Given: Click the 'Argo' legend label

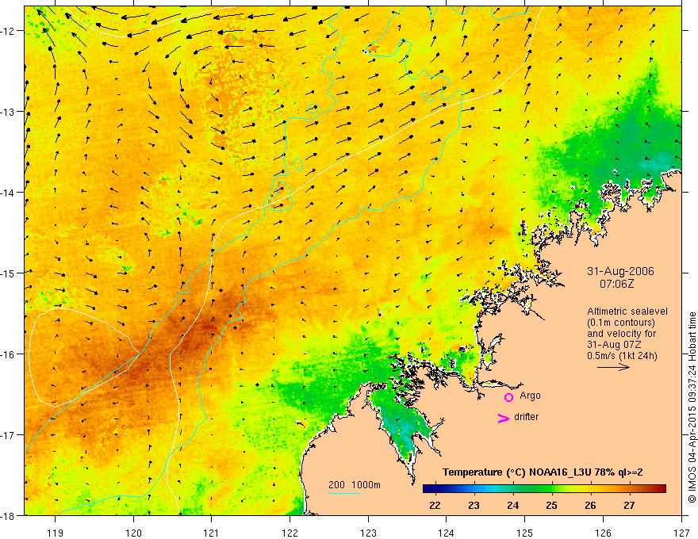Looking at the screenshot, I should pyautogui.click(x=530, y=396).
